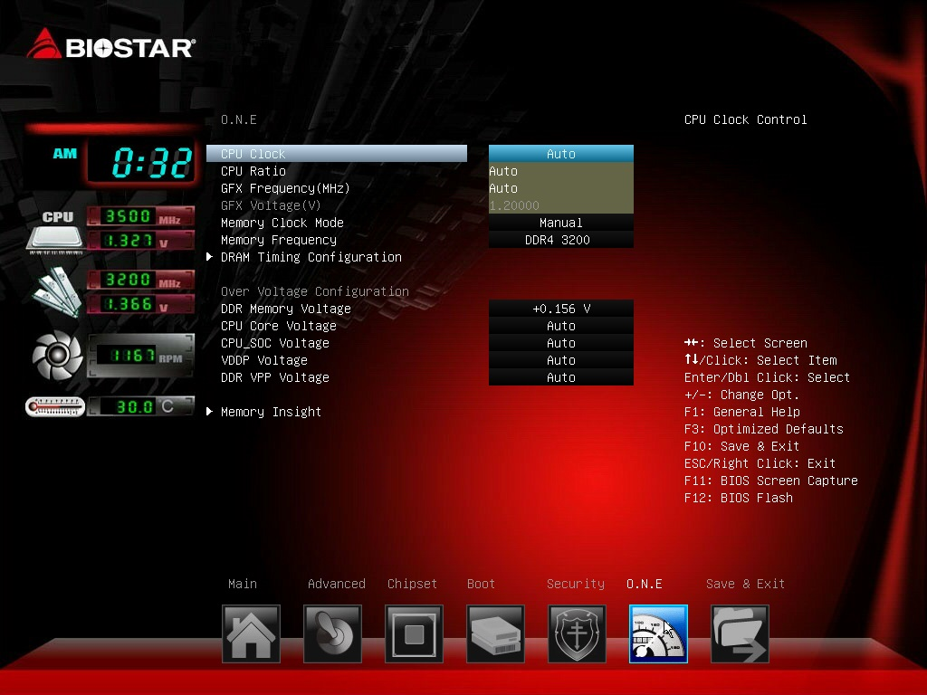Viewport: 927px width, 695px height.
Task: Switch to the Main tab label
Action: (x=243, y=584)
